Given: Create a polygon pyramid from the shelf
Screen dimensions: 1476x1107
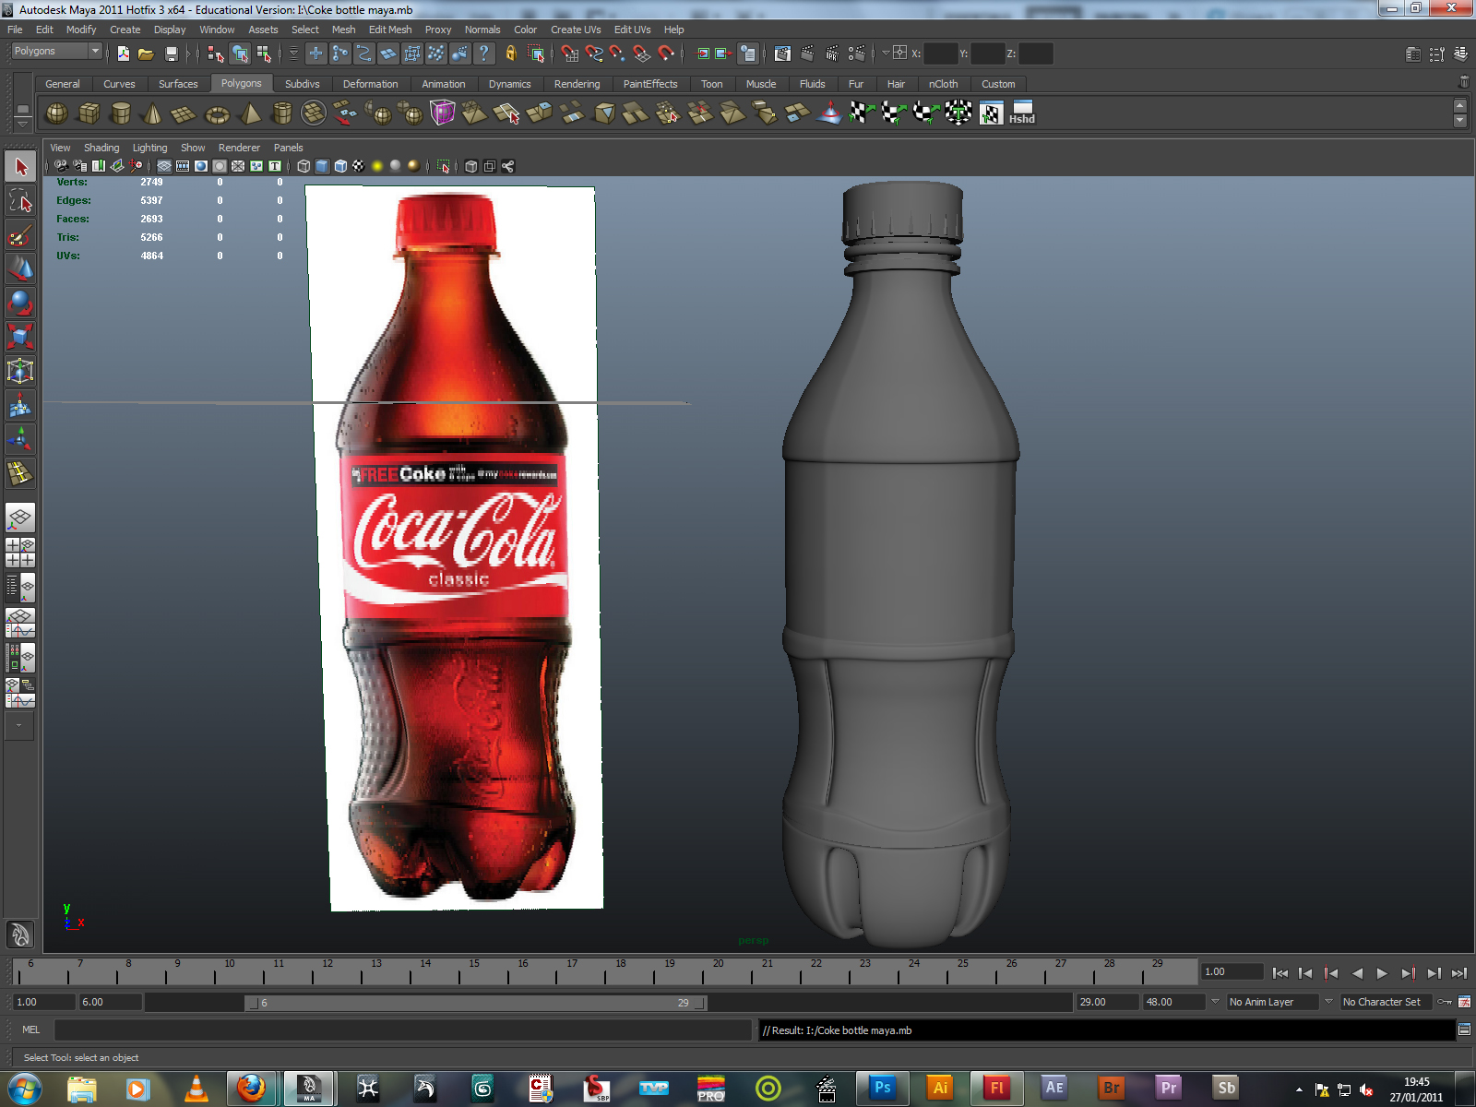Looking at the screenshot, I should 249,113.
